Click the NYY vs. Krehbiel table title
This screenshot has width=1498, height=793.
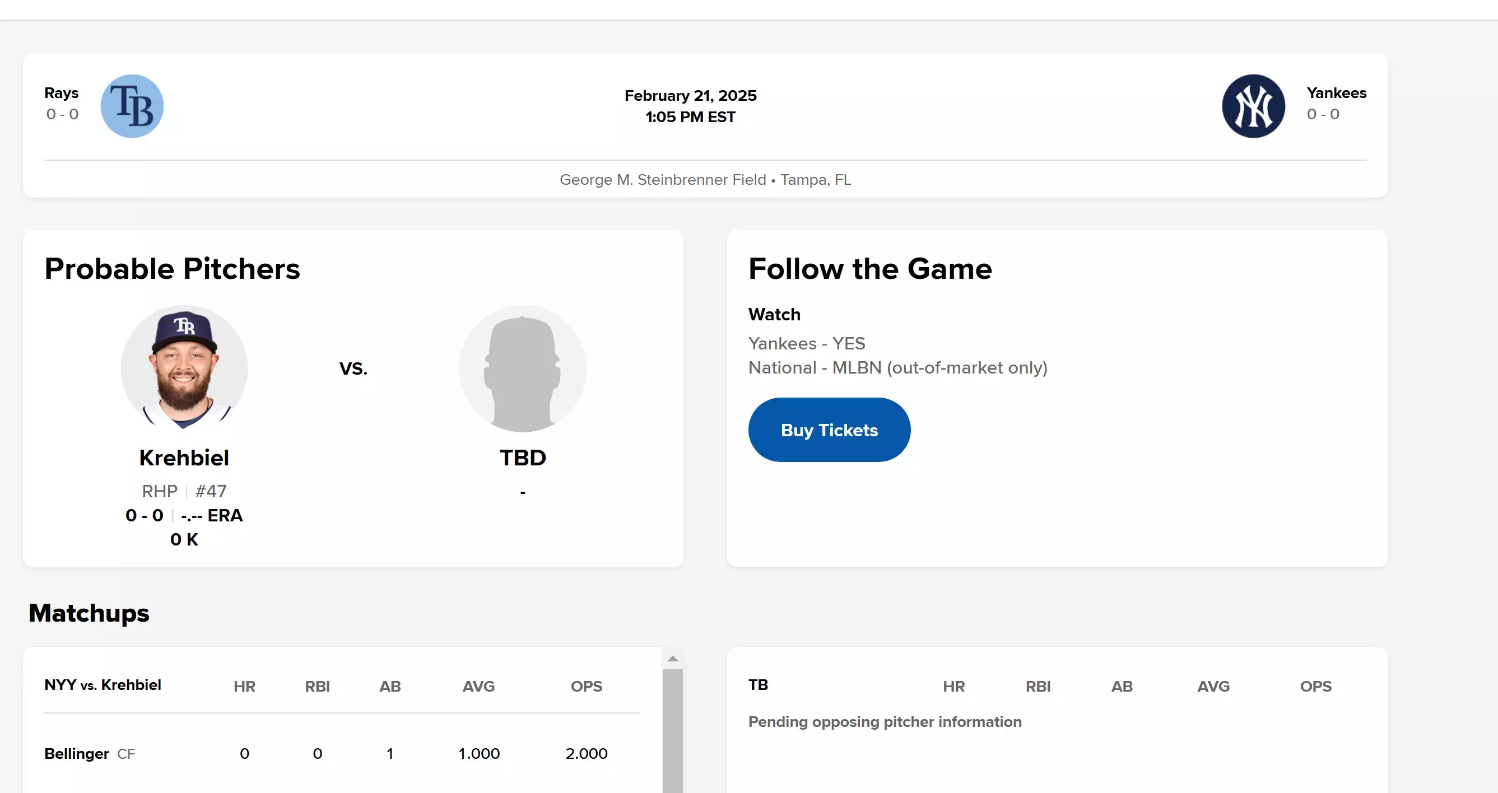(x=103, y=685)
